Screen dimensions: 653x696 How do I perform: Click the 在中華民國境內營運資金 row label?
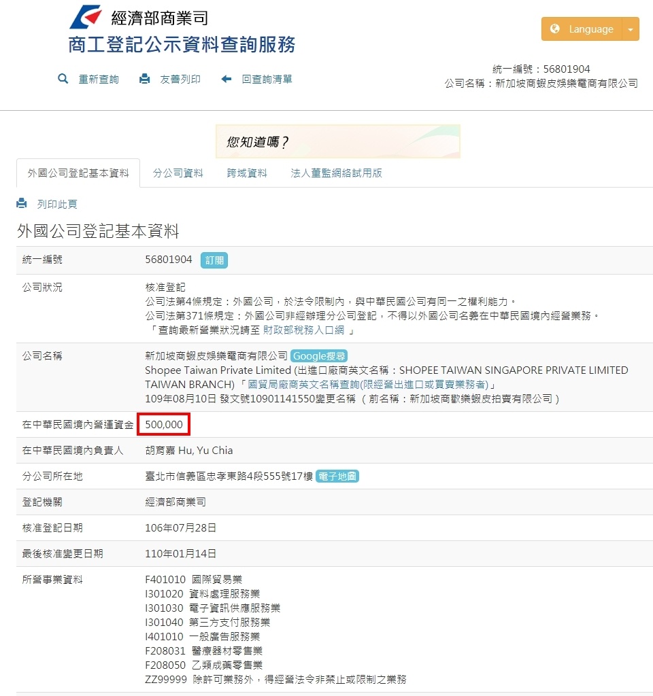click(78, 425)
